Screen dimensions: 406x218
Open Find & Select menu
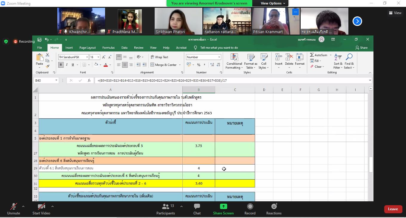pyautogui.click(x=349, y=61)
